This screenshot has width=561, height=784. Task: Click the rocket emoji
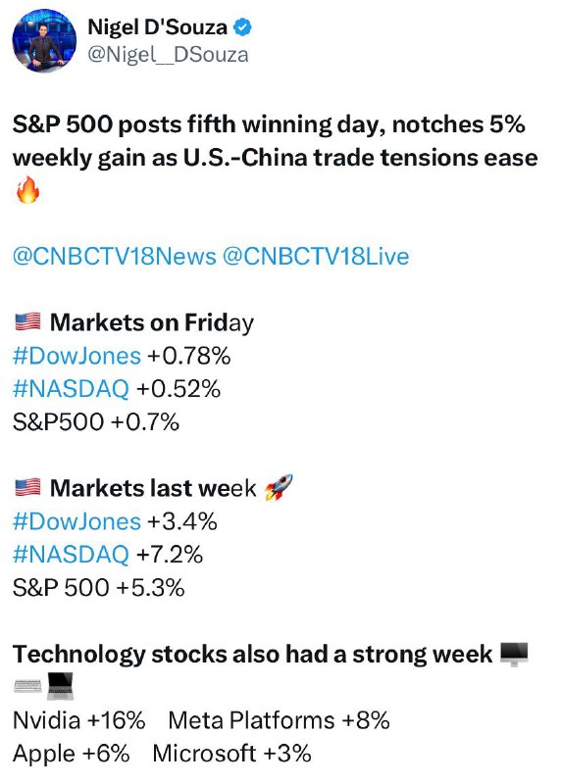click(x=279, y=487)
